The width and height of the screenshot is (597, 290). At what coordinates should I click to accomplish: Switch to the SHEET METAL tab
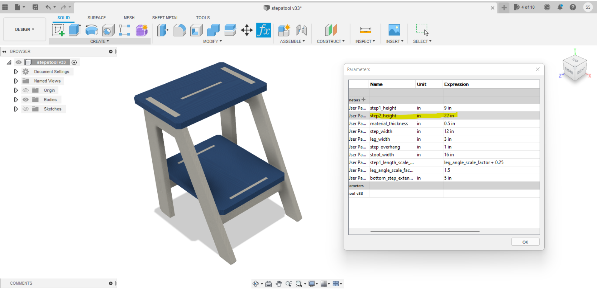point(165,17)
